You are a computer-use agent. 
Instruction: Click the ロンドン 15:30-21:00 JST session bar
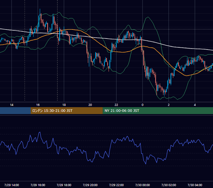click(x=66, y=111)
